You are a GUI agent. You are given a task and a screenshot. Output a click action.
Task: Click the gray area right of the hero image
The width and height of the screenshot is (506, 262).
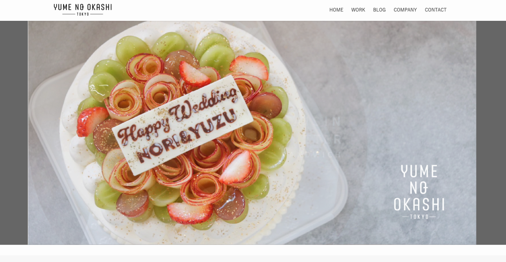pos(491,133)
